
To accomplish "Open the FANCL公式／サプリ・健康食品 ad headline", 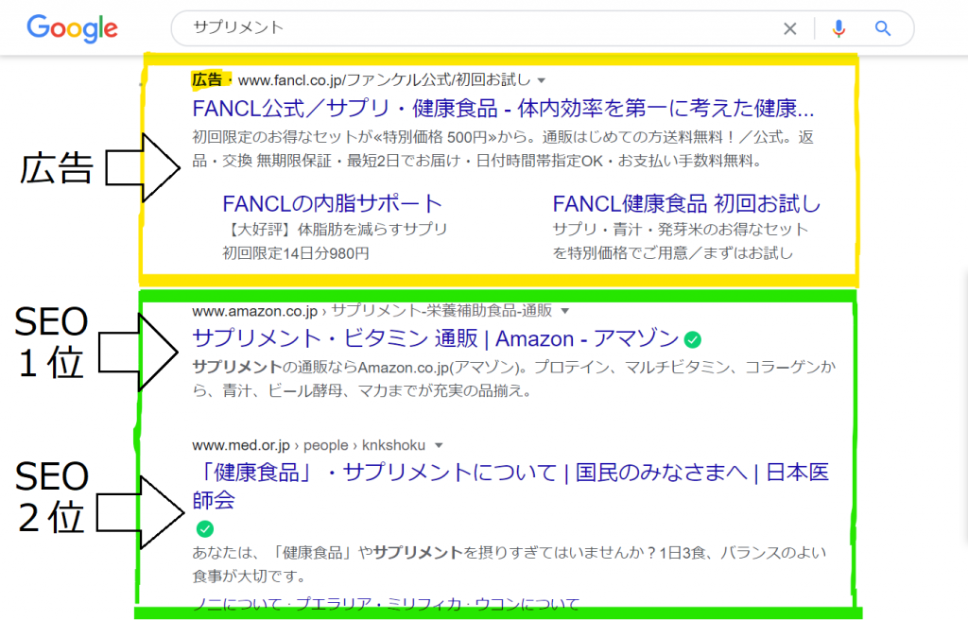I will click(x=503, y=109).
